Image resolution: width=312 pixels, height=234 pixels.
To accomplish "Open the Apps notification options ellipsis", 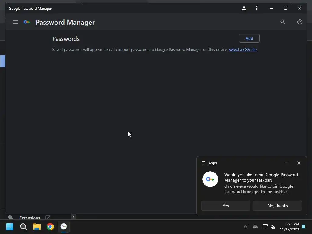I will coord(286,163).
